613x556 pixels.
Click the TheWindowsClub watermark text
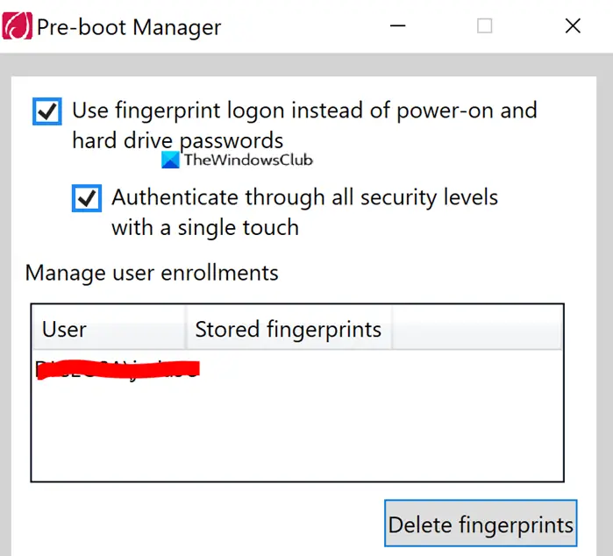pos(248,160)
